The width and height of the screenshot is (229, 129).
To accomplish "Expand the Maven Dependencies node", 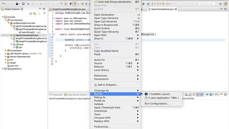I will point(6,57).
